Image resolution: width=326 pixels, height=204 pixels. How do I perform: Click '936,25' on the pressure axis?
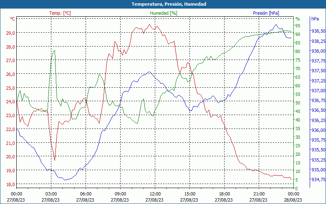tap(318, 120)
